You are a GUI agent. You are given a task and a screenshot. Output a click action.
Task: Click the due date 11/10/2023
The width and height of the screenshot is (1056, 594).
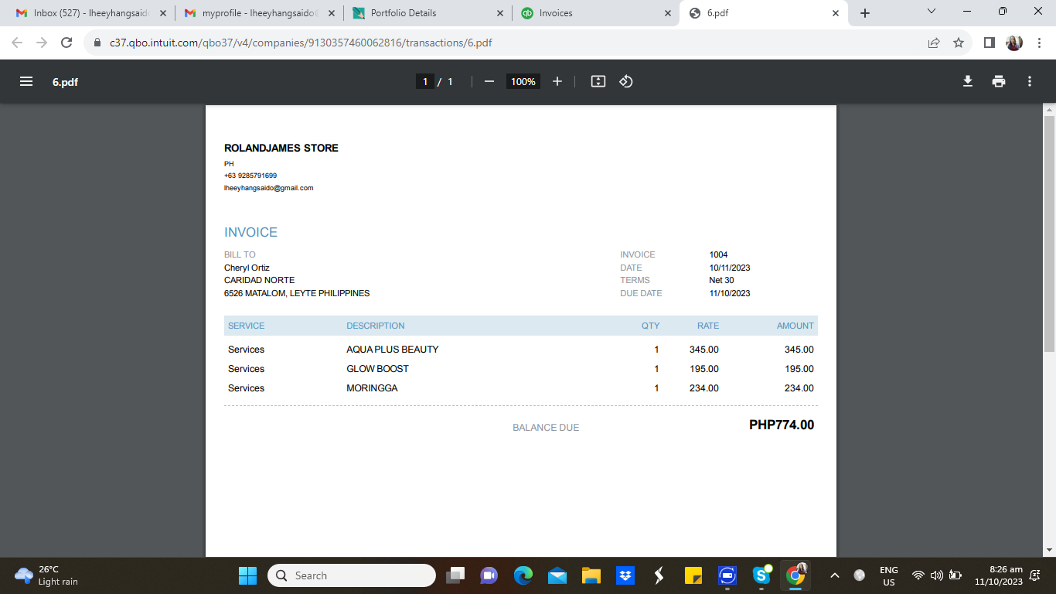pos(730,293)
